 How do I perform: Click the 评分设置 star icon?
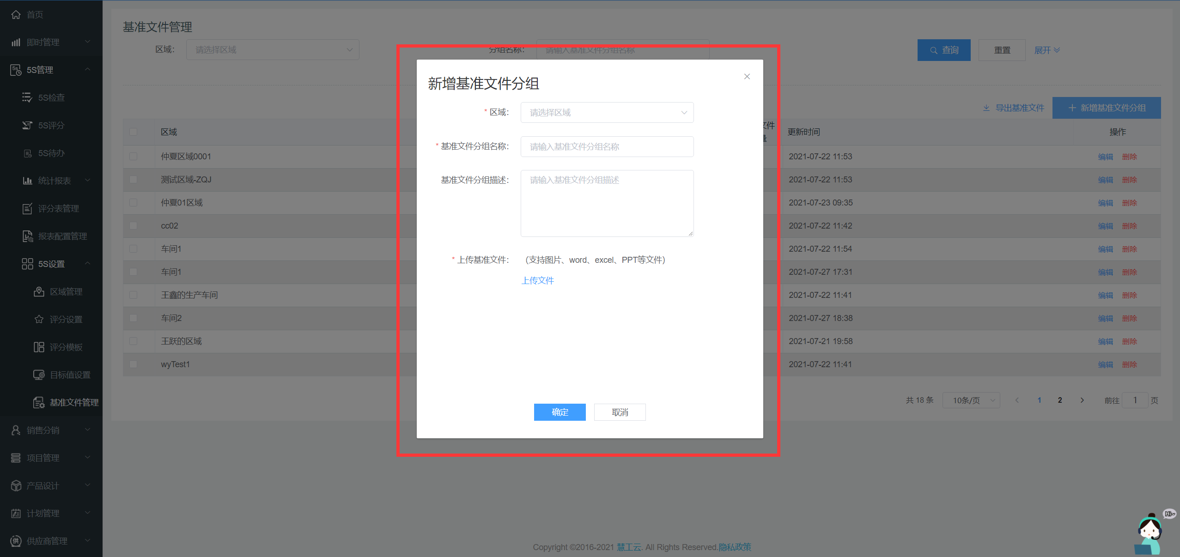pyautogui.click(x=39, y=319)
